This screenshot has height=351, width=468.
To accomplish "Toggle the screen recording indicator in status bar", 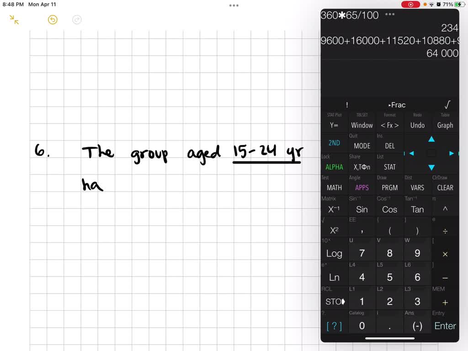I will point(410,4).
